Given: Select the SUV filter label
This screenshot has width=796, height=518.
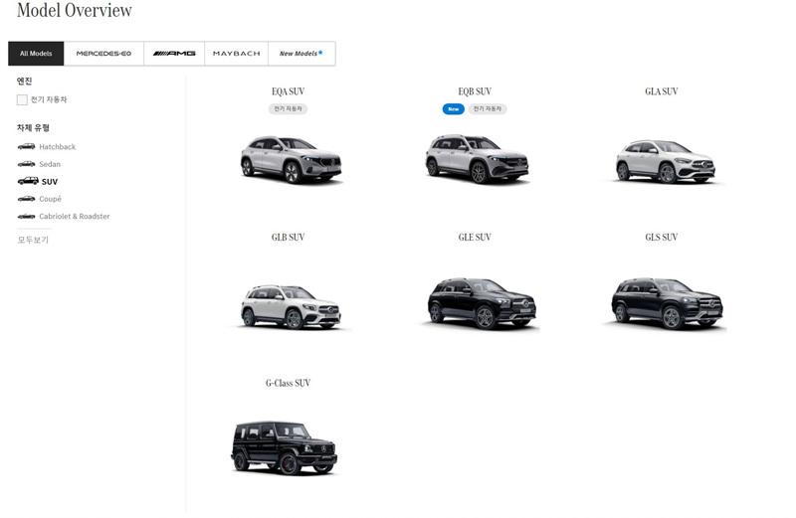Looking at the screenshot, I should click(x=50, y=182).
